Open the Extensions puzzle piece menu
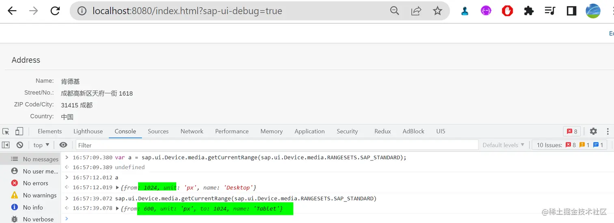The height and width of the screenshot is (223, 614). (529, 11)
